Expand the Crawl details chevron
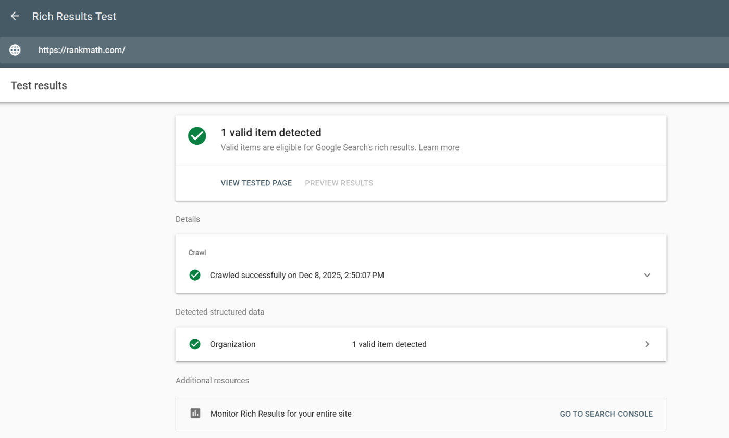The image size is (729, 438). tap(647, 275)
